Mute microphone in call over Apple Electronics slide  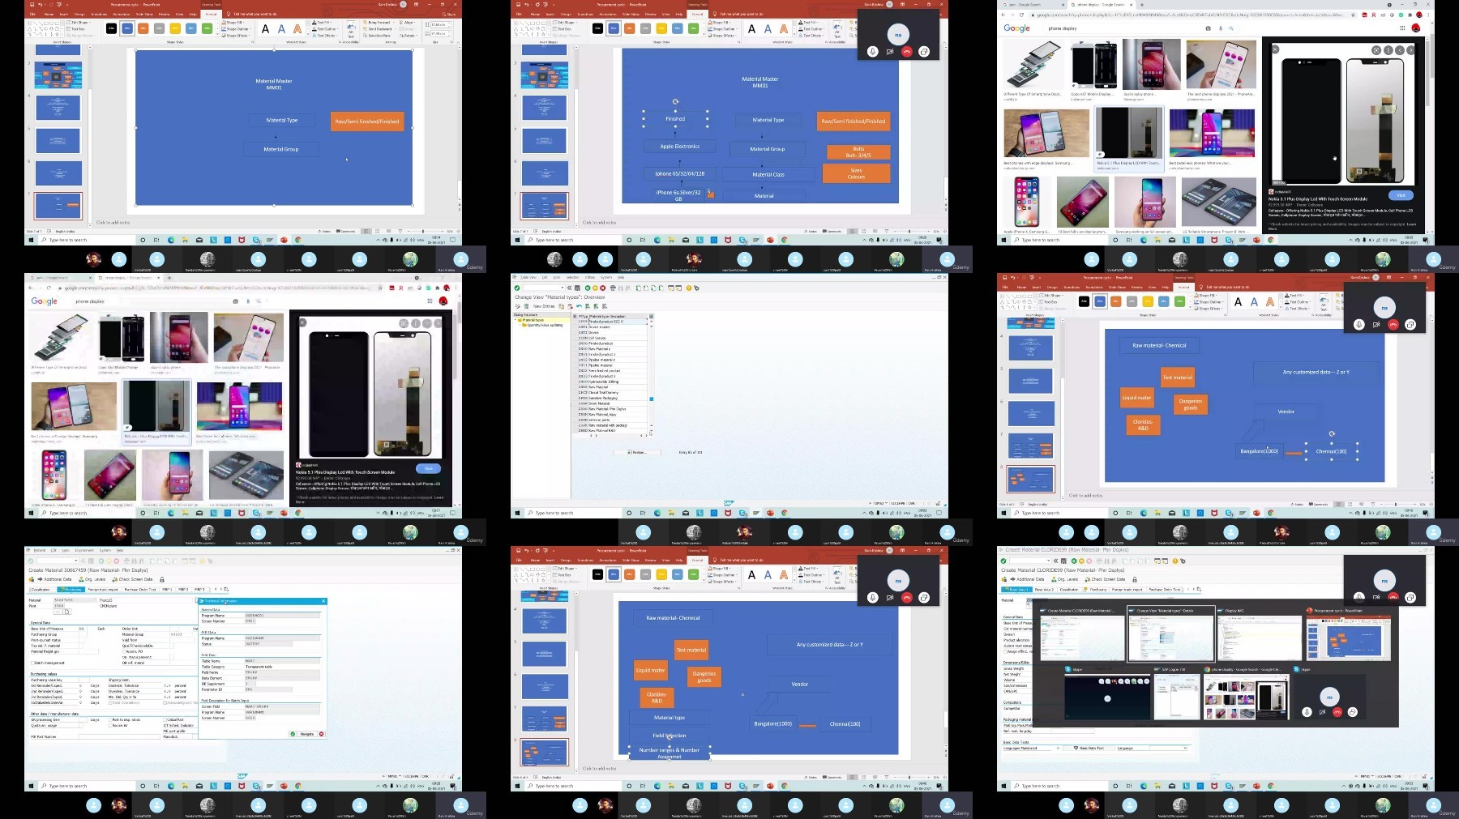pos(873,51)
